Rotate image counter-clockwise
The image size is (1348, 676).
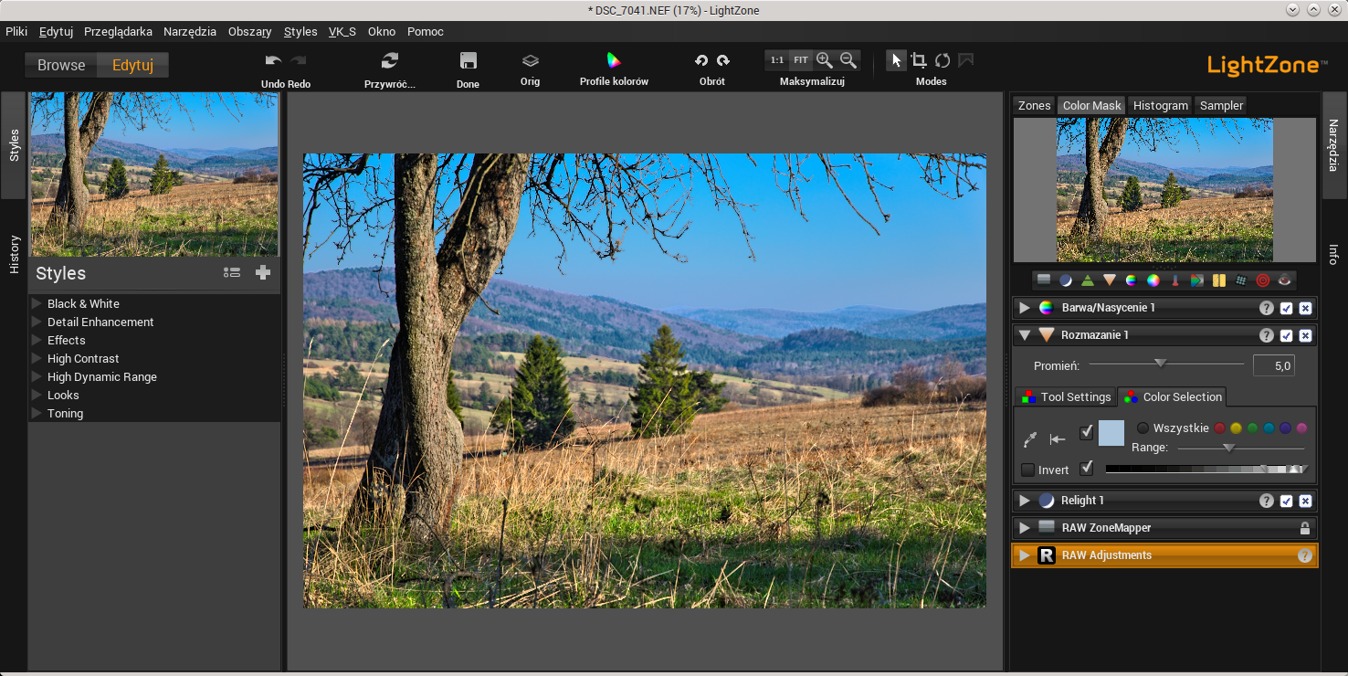[701, 60]
